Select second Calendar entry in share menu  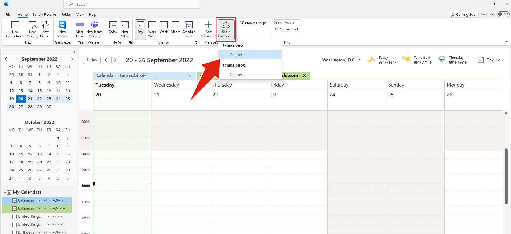click(x=250, y=75)
